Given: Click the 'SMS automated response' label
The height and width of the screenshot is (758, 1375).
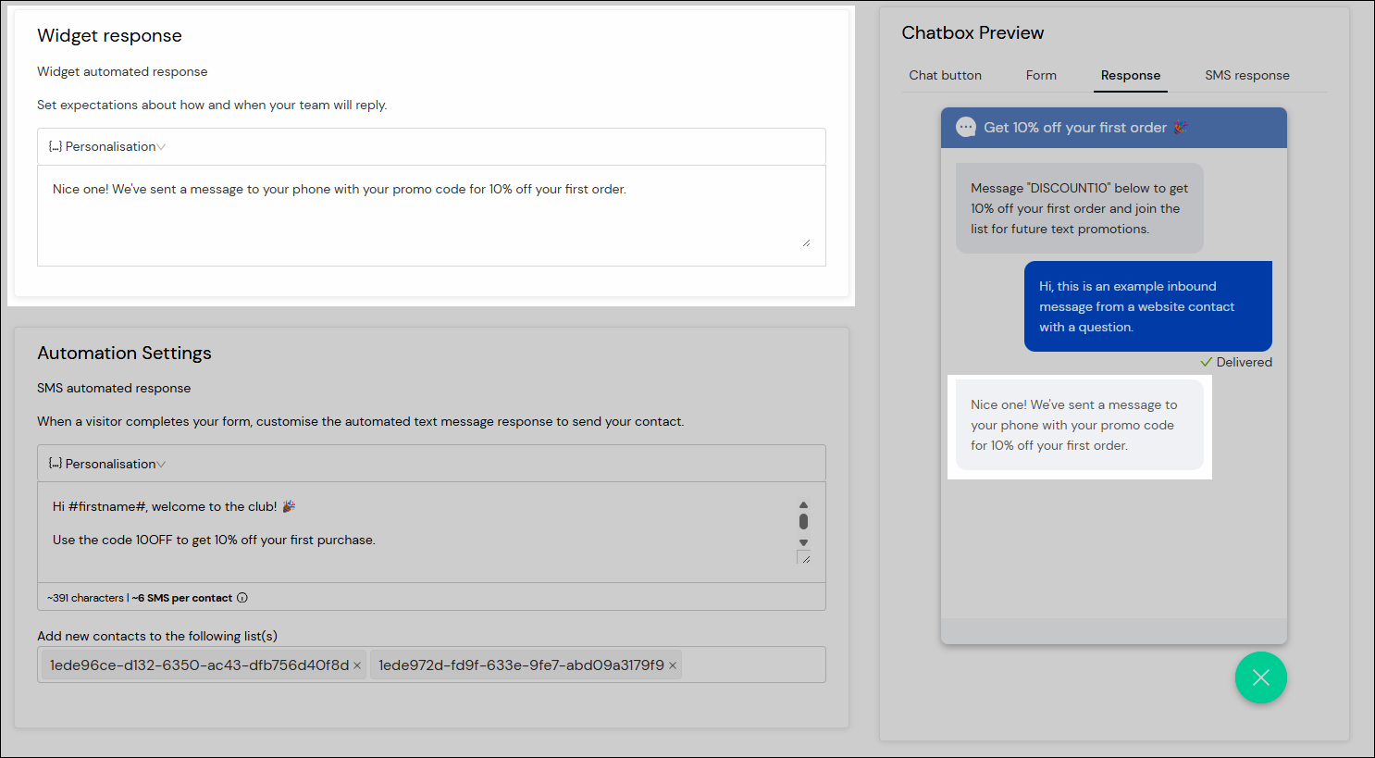Looking at the screenshot, I should [x=114, y=388].
